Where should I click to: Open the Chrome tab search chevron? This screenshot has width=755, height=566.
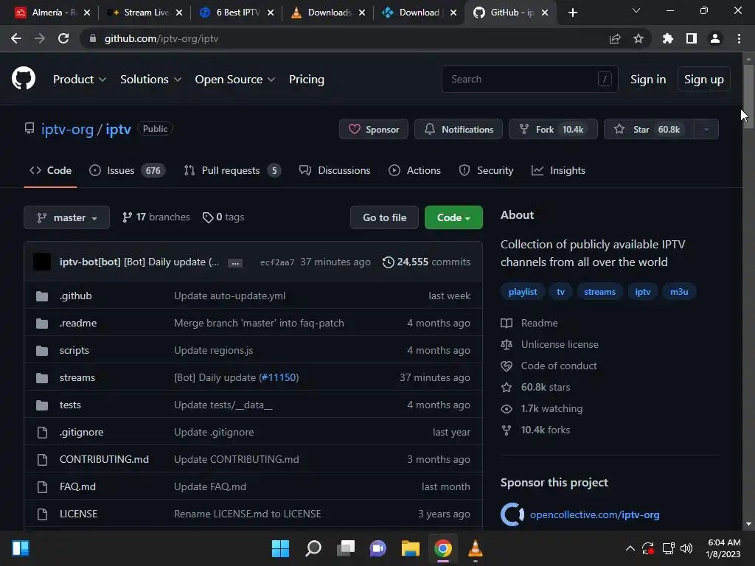pyautogui.click(x=636, y=10)
